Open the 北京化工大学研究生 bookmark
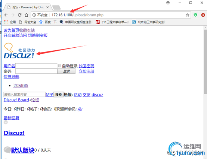The height and width of the screenshot is (159, 207). click(148, 22)
